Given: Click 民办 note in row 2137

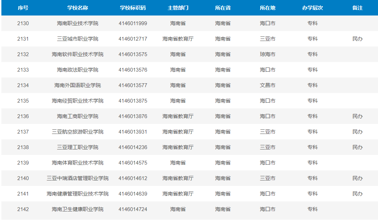Looking at the screenshot, I should tap(357, 132).
